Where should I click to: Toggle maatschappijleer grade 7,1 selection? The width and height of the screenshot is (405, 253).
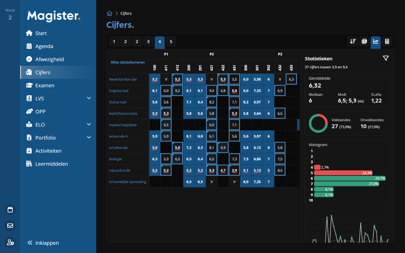(x=234, y=125)
